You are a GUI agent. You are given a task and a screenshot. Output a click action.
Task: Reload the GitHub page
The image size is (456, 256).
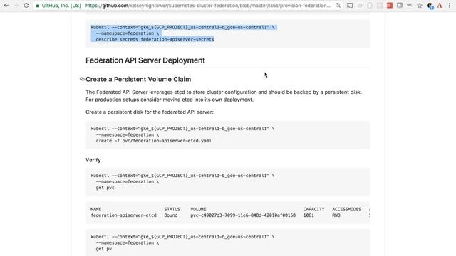click(x=26, y=5)
